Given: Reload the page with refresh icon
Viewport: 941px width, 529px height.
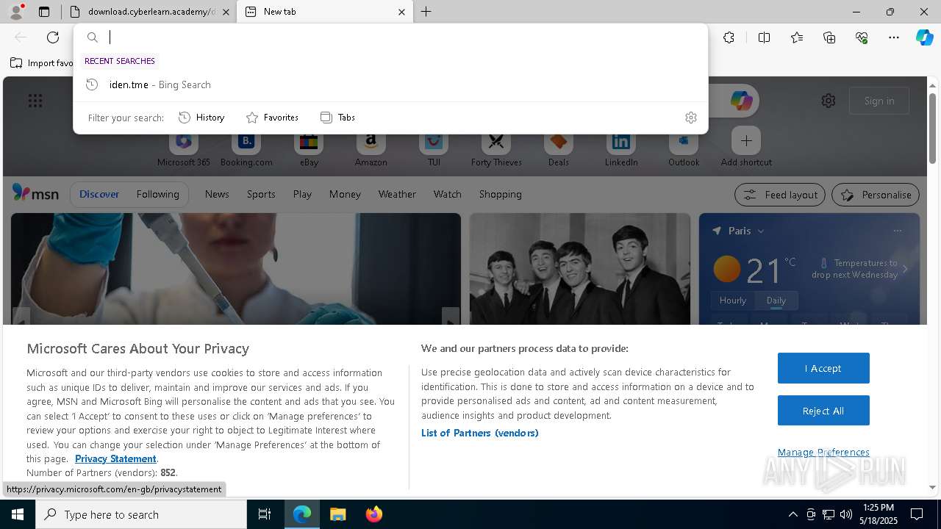Looking at the screenshot, I should tap(53, 37).
